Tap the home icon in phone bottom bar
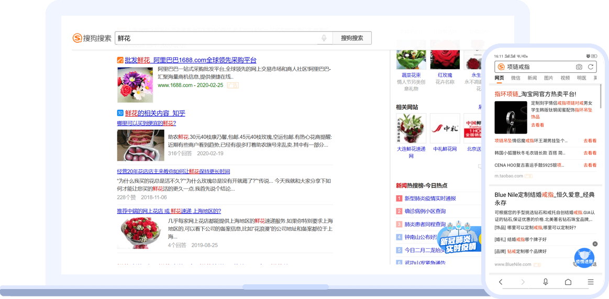The width and height of the screenshot is (609, 299). [x=568, y=282]
